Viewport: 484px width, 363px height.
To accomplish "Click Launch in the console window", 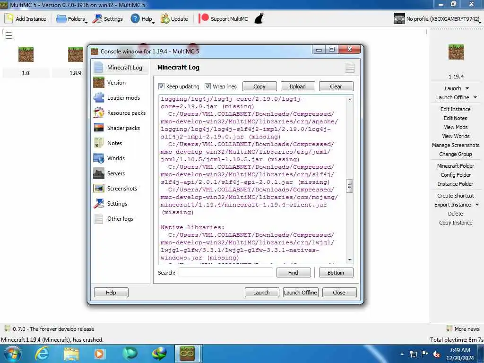I will [262, 292].
